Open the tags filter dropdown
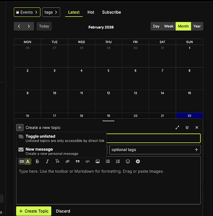 (51, 12)
